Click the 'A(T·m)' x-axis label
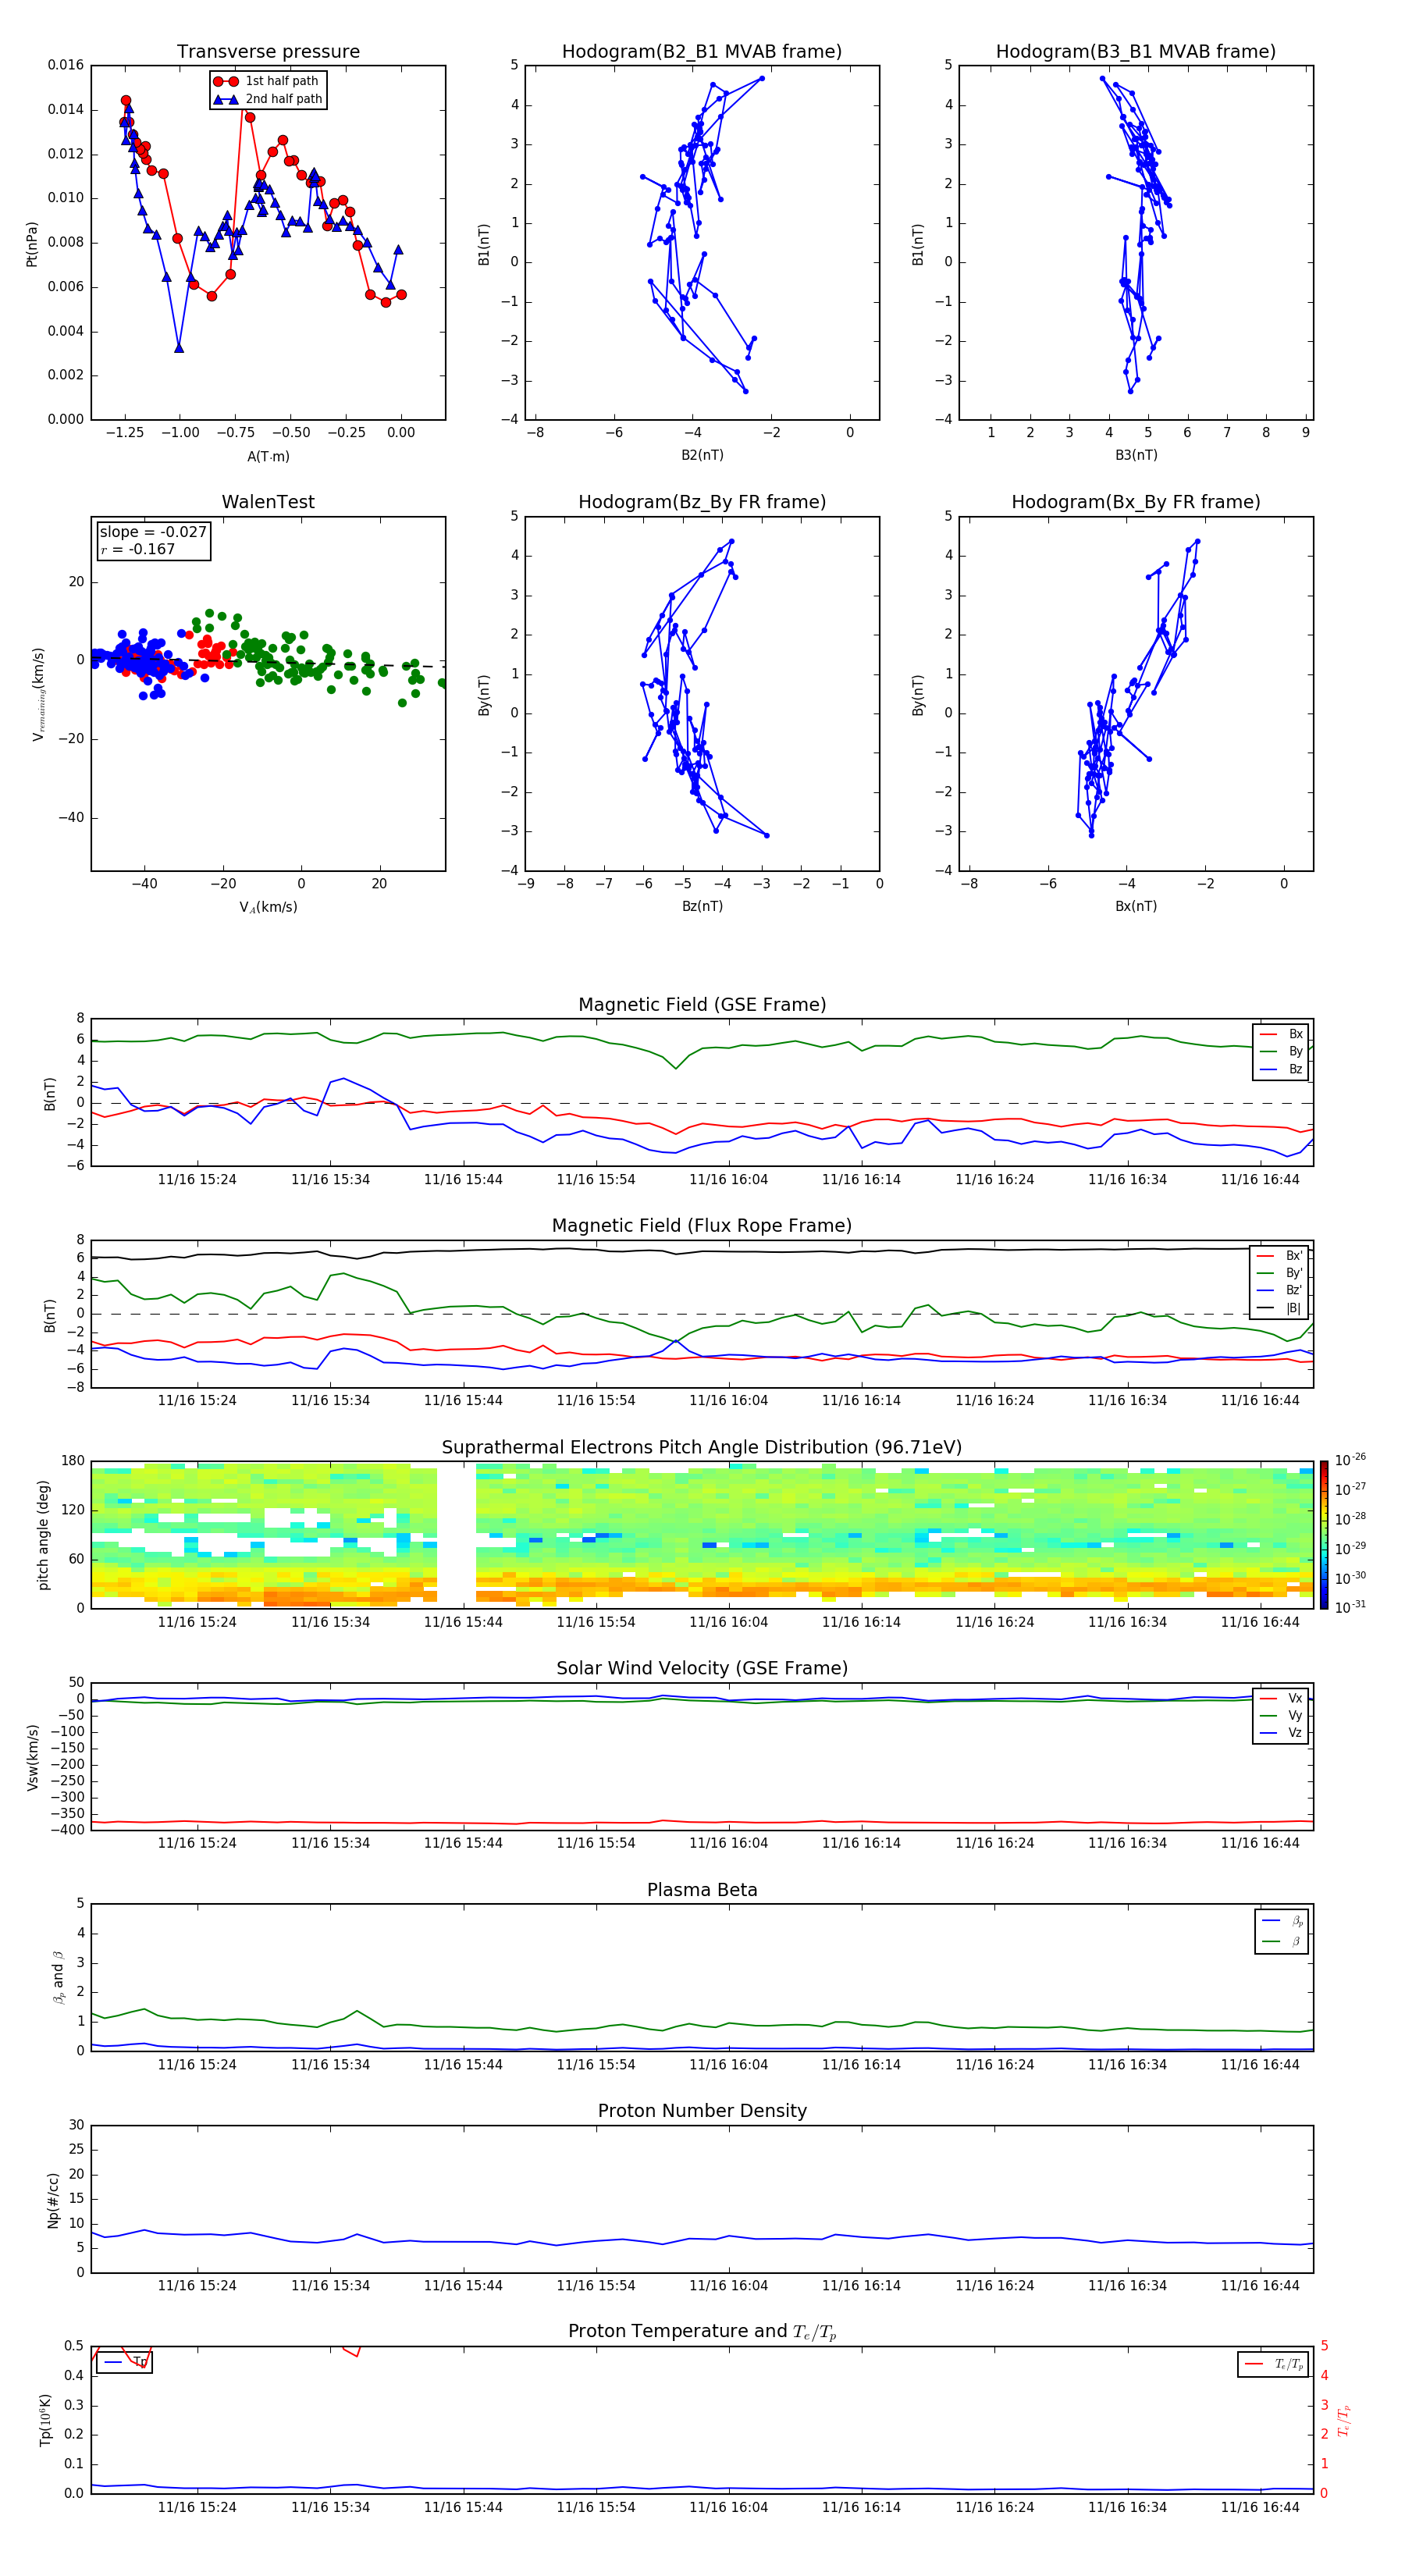This screenshot has height=2576, width=1405. 268,456
